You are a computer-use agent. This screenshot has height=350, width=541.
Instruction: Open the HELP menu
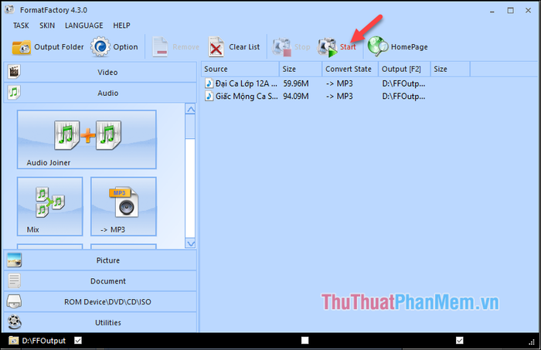click(121, 25)
